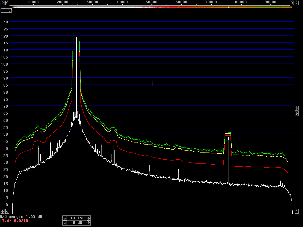
Task: Click the up-arrow box at bottom left
Action: [2, 211]
